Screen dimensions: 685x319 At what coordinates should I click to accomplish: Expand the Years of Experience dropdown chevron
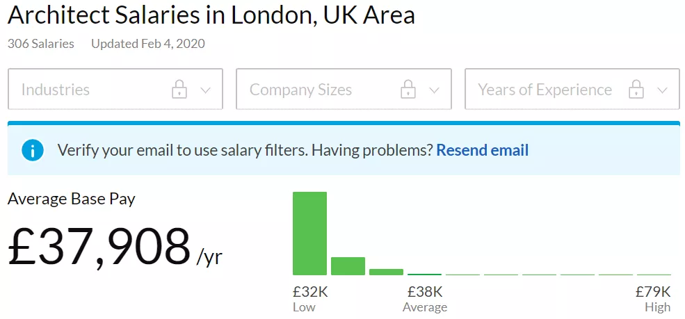[x=662, y=90]
